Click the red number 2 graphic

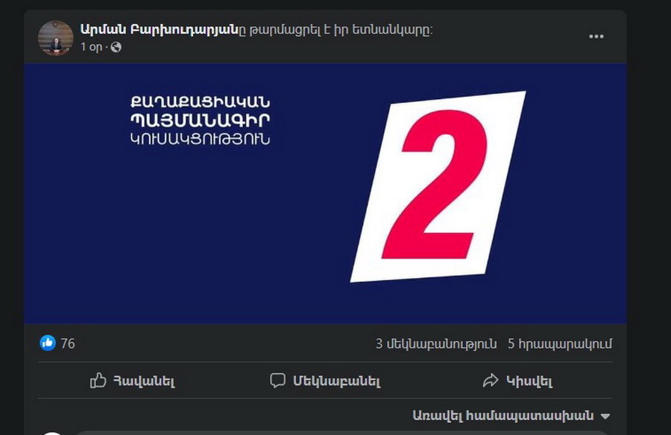pyautogui.click(x=435, y=184)
